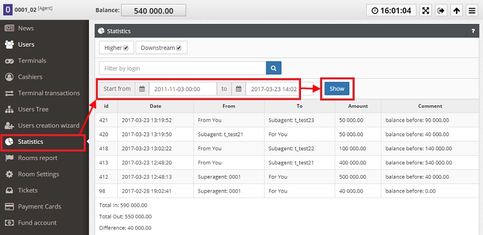The image size is (483, 235).
Task: Open the Users Tree menu item
Action: 33,109
